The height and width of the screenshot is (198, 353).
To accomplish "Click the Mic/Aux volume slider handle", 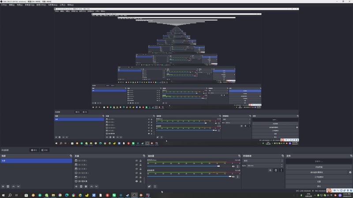I will pos(218,166).
